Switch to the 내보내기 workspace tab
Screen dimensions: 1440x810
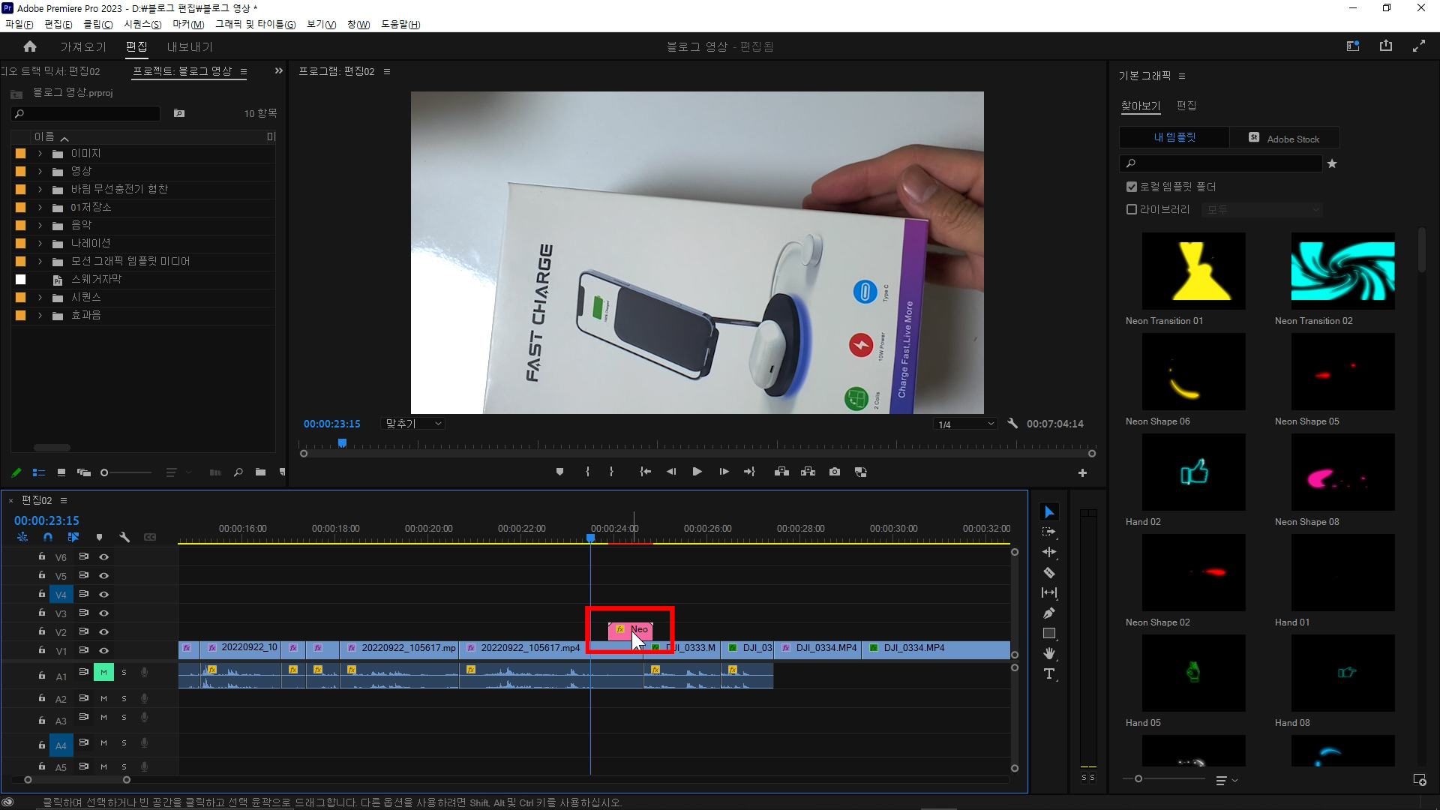pos(190,46)
